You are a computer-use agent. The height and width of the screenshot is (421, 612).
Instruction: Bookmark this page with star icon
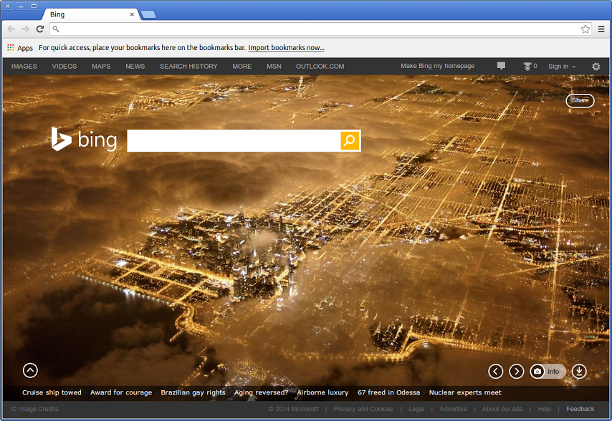click(x=585, y=29)
